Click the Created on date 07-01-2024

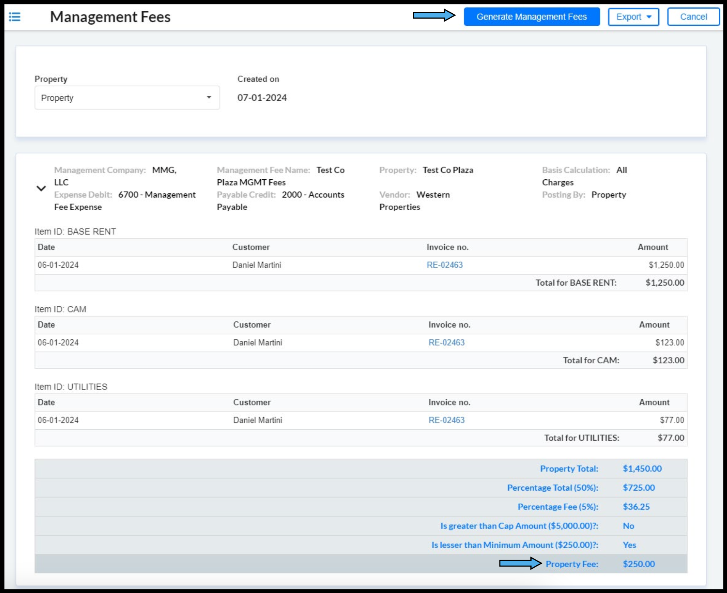click(x=262, y=98)
